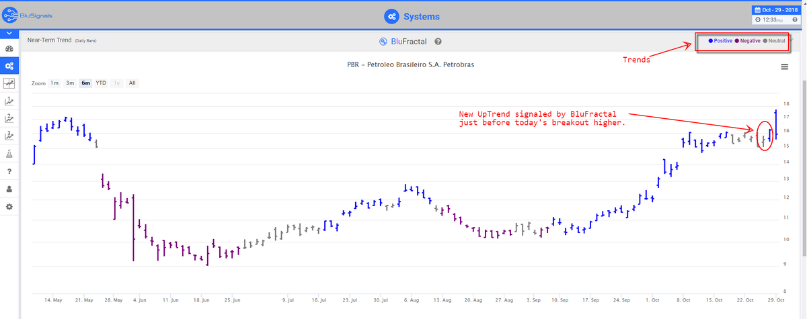Open the dashboard gauge icon in sidebar
This screenshot has width=807, height=319.
click(x=9, y=49)
